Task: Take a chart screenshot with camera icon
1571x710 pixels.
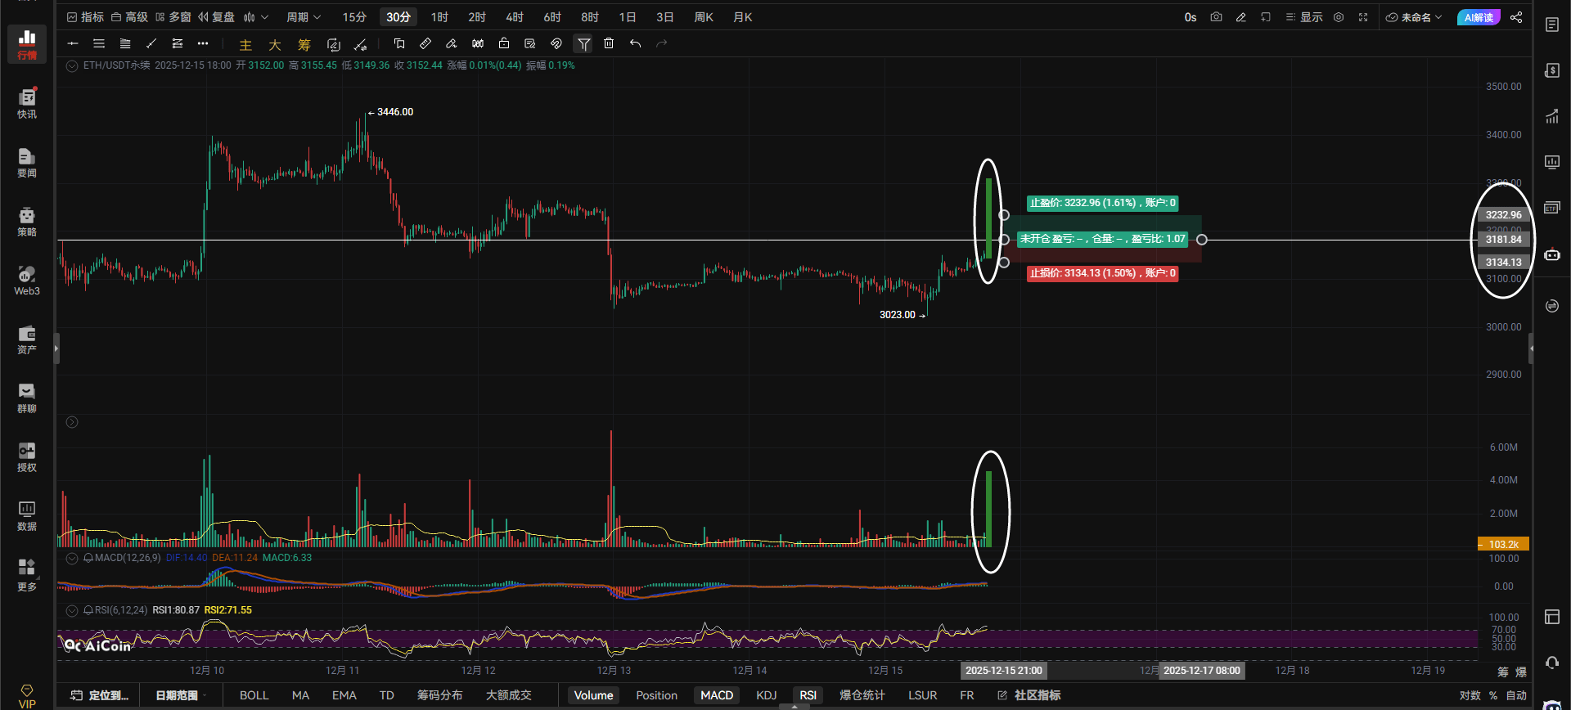Action: 1216,17
